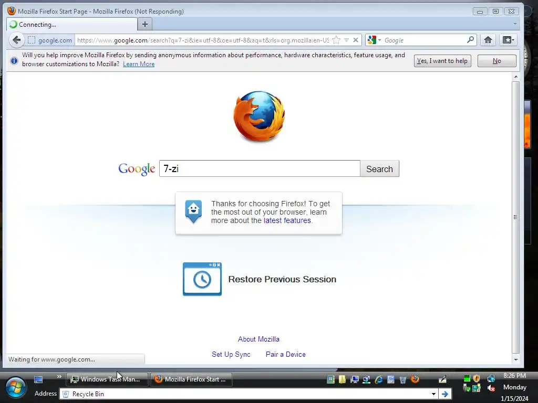Click the security shield tray icon

point(476,378)
